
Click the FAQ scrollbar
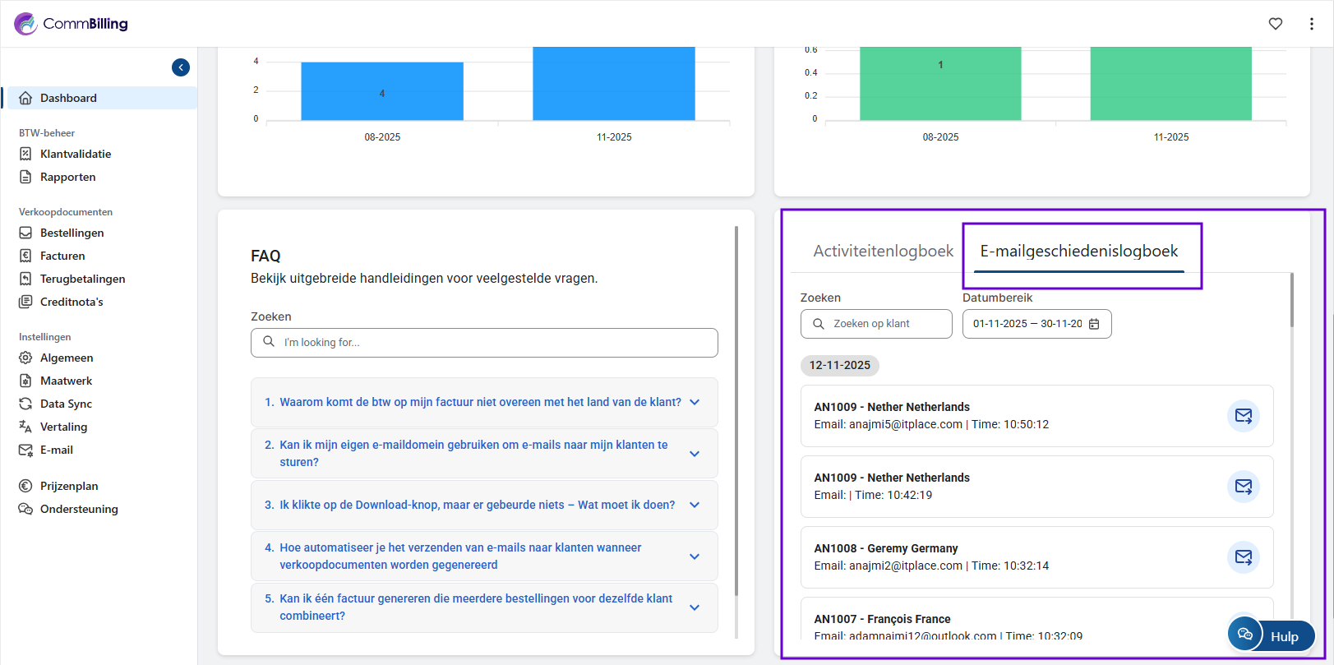click(736, 411)
